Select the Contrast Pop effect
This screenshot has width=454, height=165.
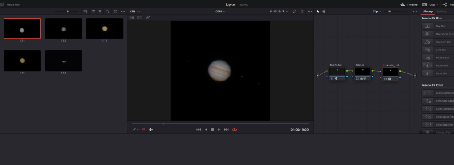click(x=438, y=132)
